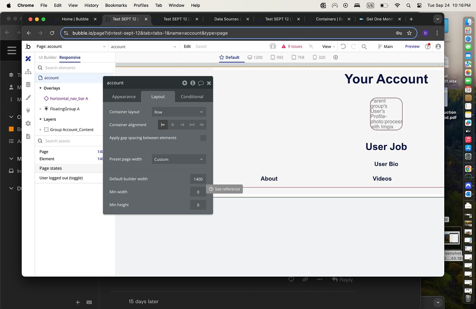
Task: Click the Preview button
Action: click(x=412, y=46)
